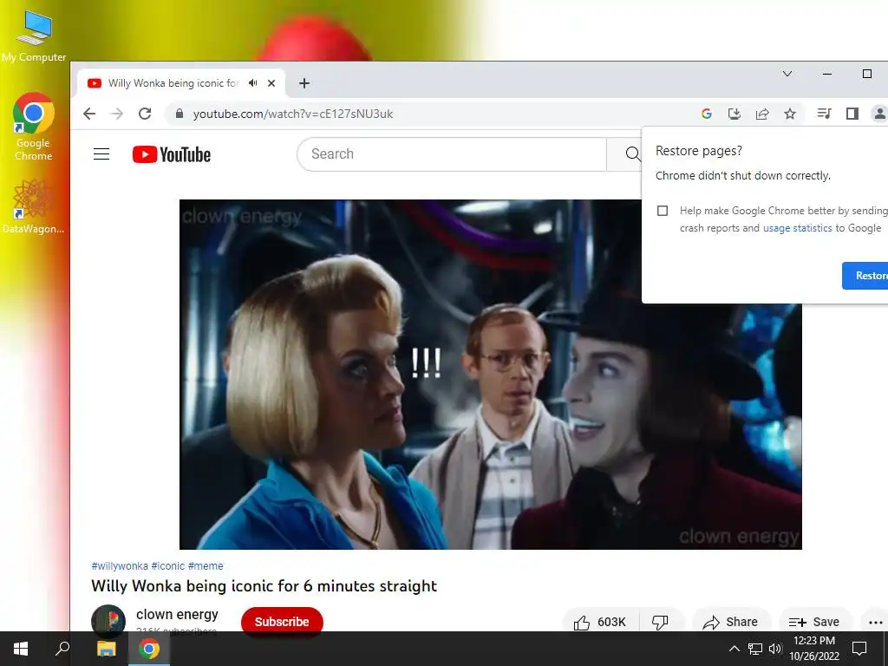Open network tray icon

[755, 649]
